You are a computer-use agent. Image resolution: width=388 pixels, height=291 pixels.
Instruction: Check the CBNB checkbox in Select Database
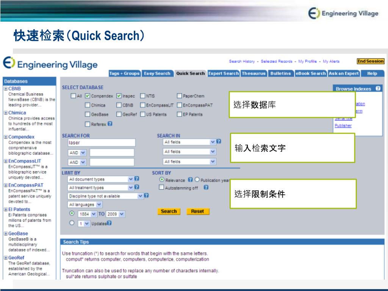(119, 105)
